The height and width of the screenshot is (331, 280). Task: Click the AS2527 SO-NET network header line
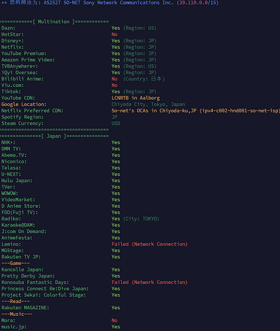point(110,3)
